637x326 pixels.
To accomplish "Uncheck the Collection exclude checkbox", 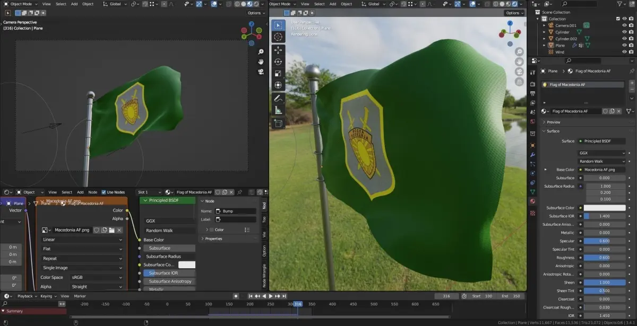I will pyautogui.click(x=617, y=19).
